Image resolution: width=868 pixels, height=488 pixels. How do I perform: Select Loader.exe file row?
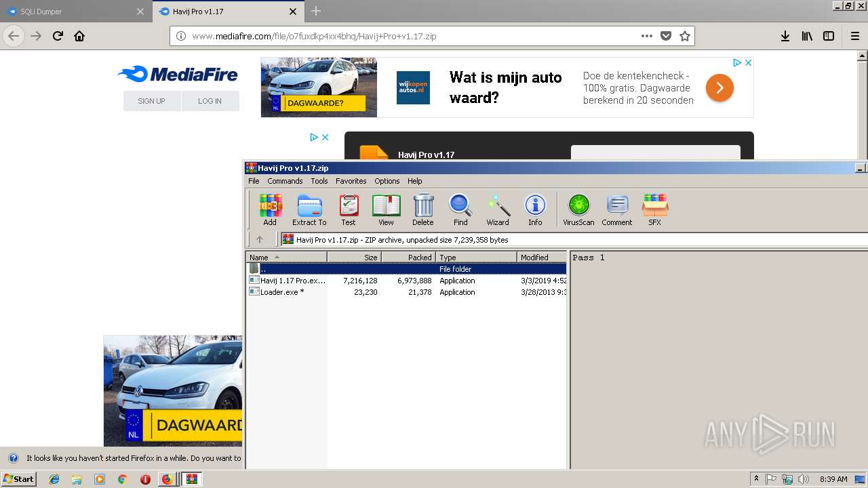point(406,292)
